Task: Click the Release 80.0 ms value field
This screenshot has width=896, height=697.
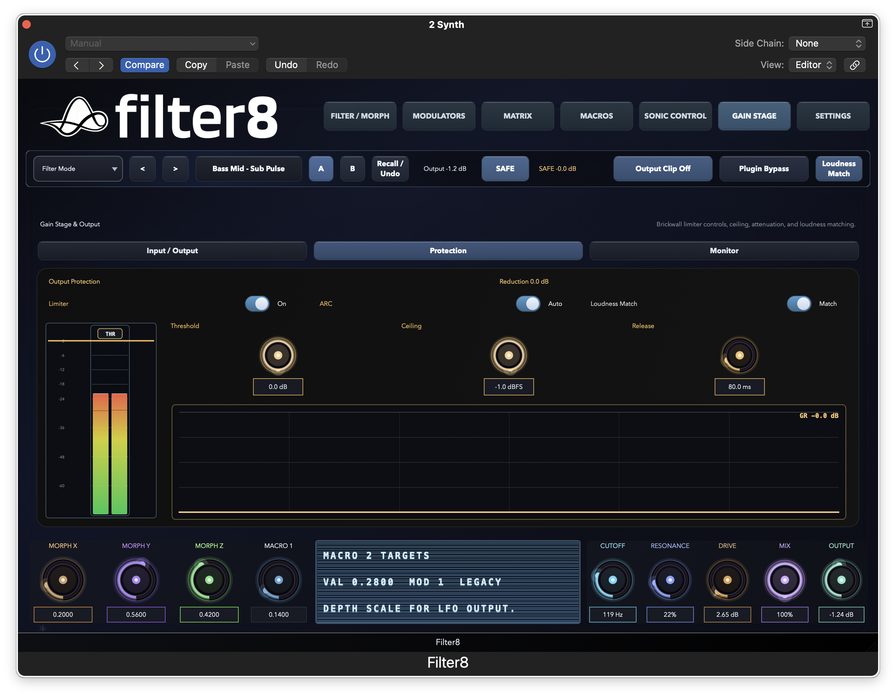Action: pos(739,386)
